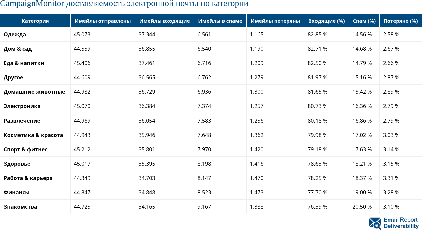Click the Email Report Deliverability logo icon
Image resolution: width=422 pixels, height=230 pixels.
pos(375,224)
